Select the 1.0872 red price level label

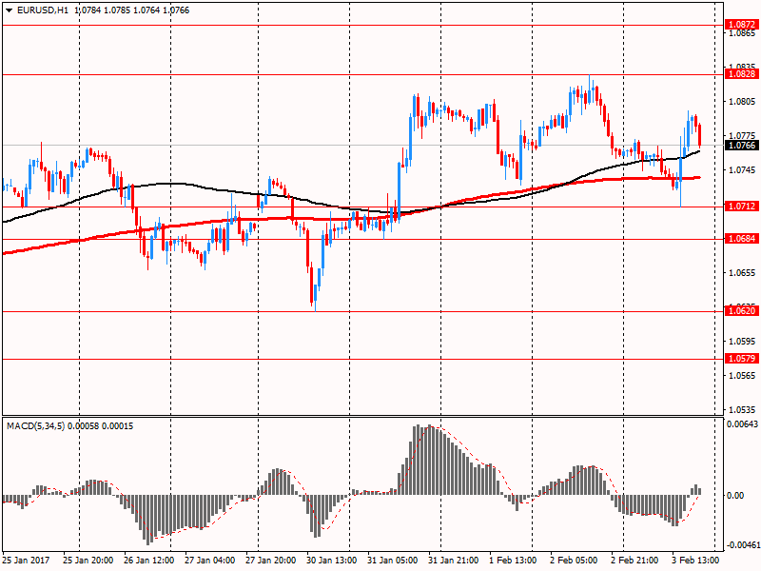pos(742,25)
